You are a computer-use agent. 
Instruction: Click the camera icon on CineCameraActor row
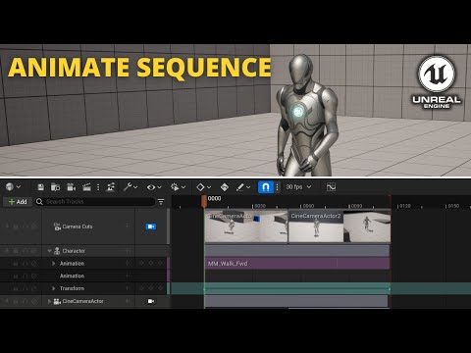click(151, 301)
